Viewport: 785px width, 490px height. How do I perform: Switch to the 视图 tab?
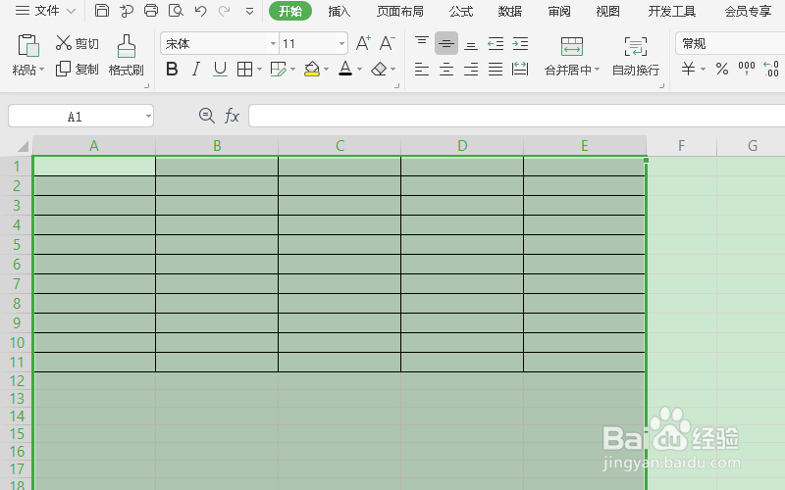point(607,11)
